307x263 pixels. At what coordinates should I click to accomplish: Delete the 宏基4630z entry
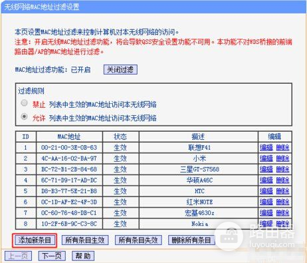click(282, 213)
